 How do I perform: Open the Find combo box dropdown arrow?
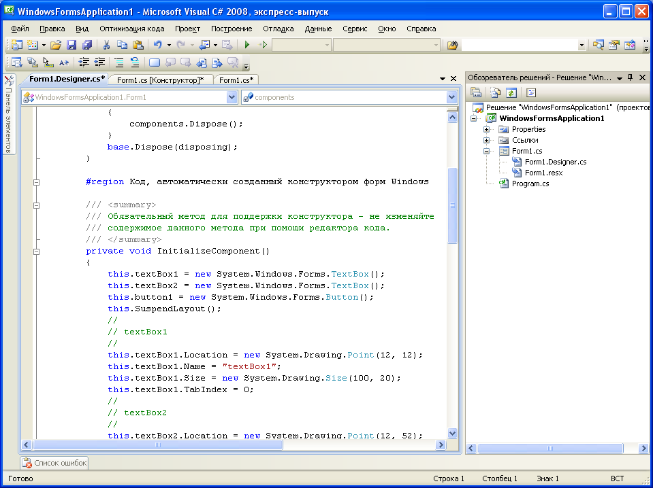pos(582,46)
